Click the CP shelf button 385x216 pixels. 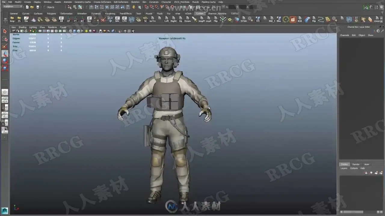tap(68, 19)
